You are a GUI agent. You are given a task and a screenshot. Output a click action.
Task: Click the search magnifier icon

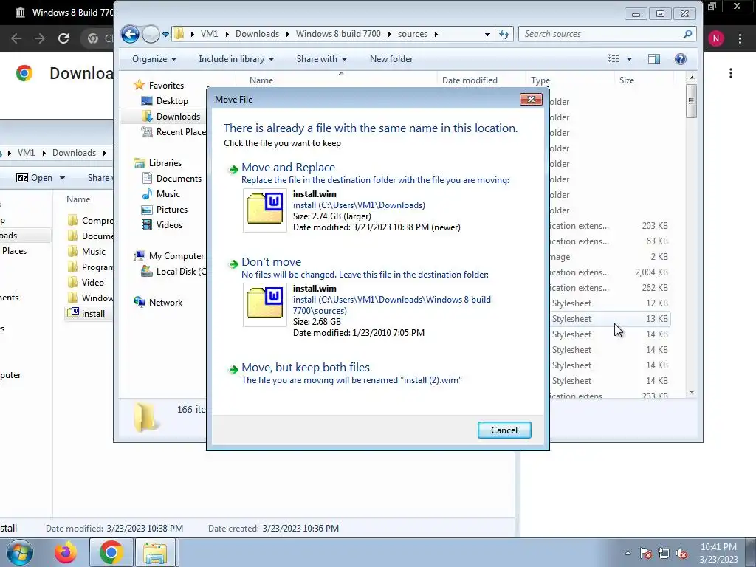tap(687, 34)
